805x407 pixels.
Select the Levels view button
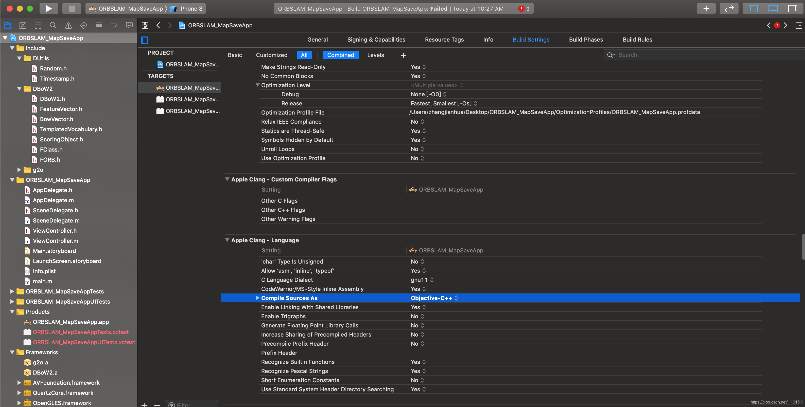[375, 55]
